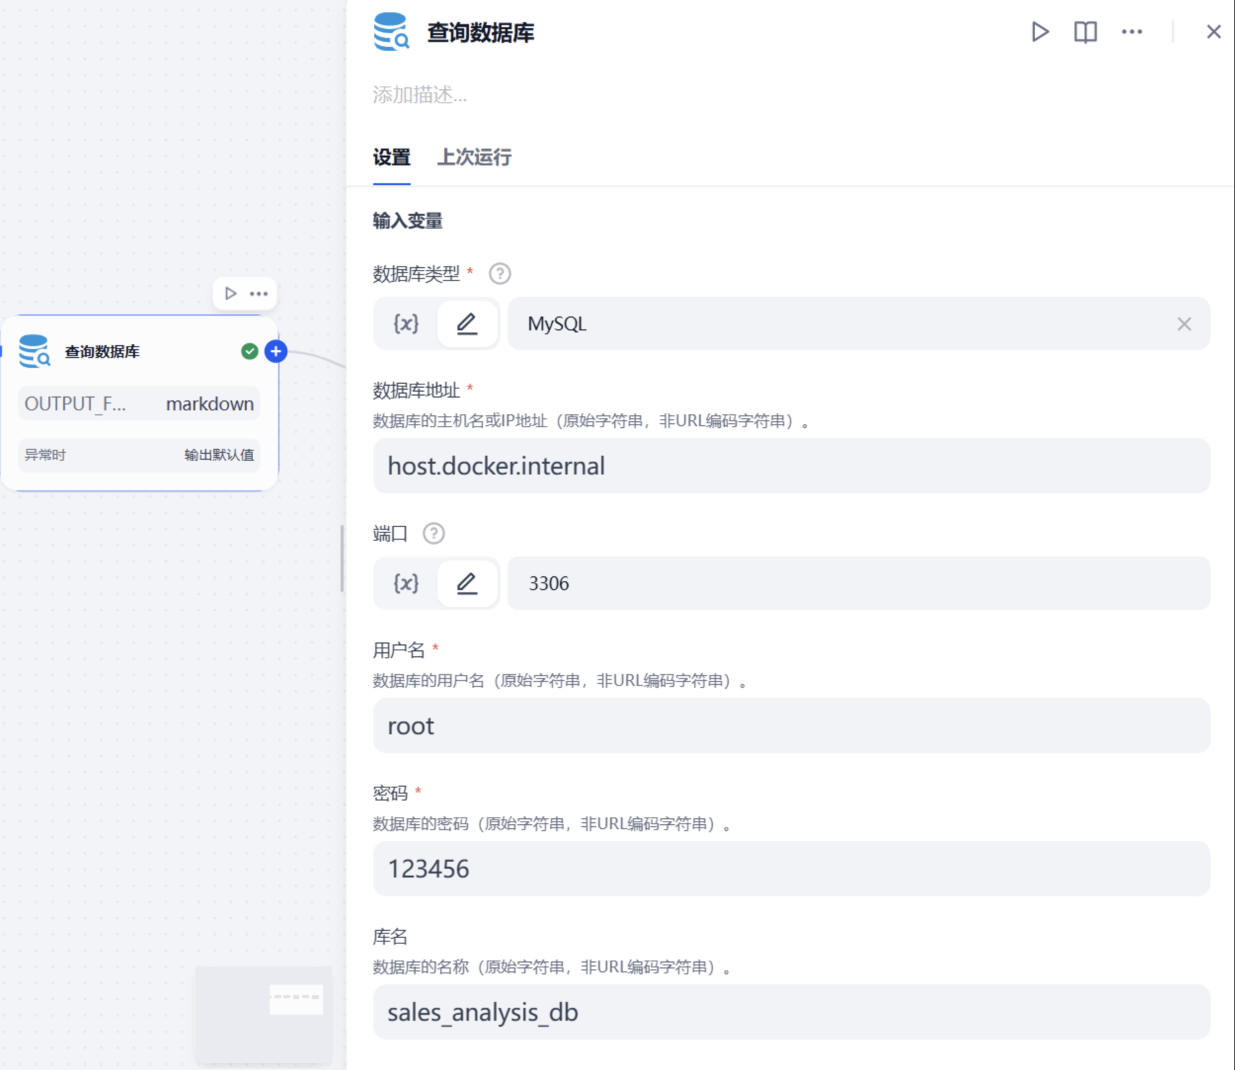1235x1070 pixels.
Task: Open the help book icon in panel header
Action: (1085, 32)
